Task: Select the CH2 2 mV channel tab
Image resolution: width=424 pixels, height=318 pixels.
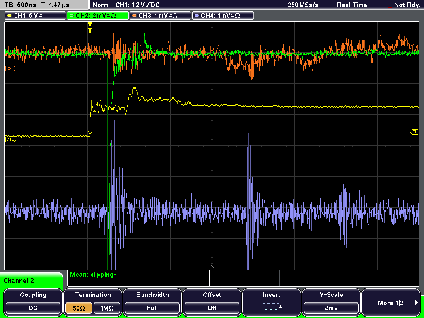Action: click(x=98, y=15)
